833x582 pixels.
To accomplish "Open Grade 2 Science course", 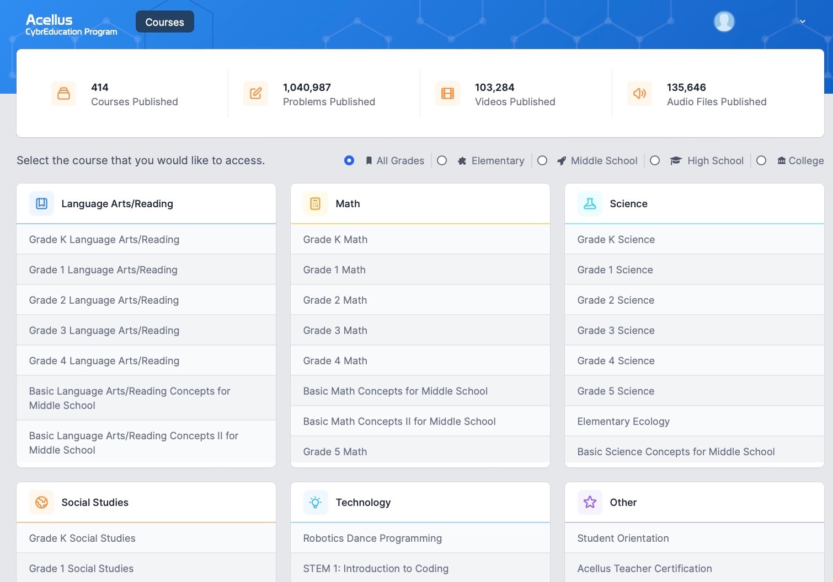I will 695,300.
